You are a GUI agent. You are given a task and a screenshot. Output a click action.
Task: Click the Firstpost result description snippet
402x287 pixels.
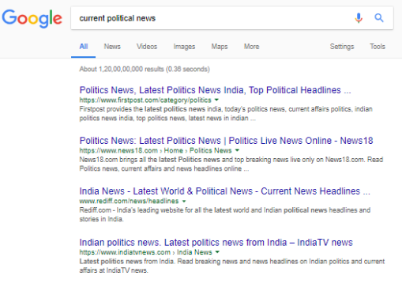226,114
